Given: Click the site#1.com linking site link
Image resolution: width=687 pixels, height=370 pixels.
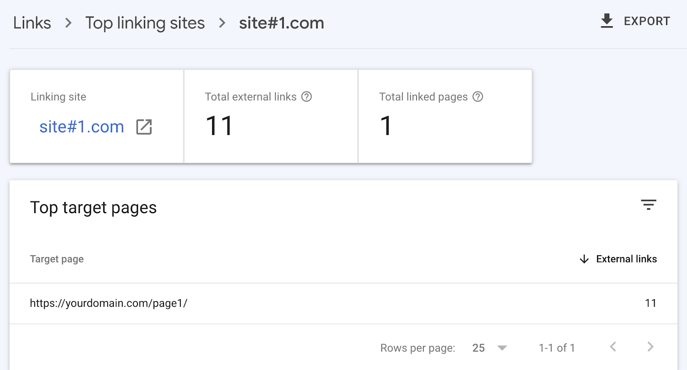Looking at the screenshot, I should 81,127.
